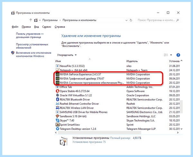Select Opera Stable 49.0.2725.64 row

117,91
